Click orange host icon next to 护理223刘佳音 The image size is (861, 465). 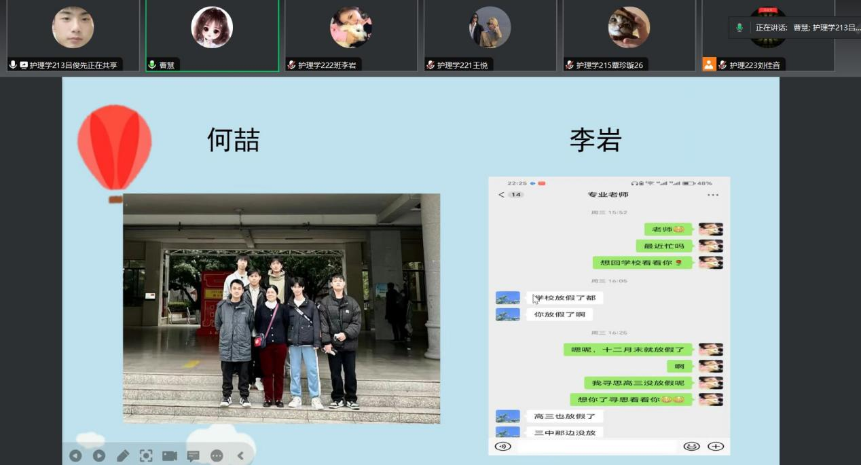tap(709, 64)
